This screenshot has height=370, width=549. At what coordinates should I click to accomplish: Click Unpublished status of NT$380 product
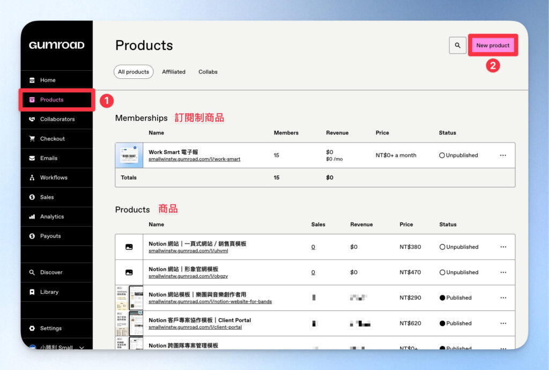click(x=459, y=247)
